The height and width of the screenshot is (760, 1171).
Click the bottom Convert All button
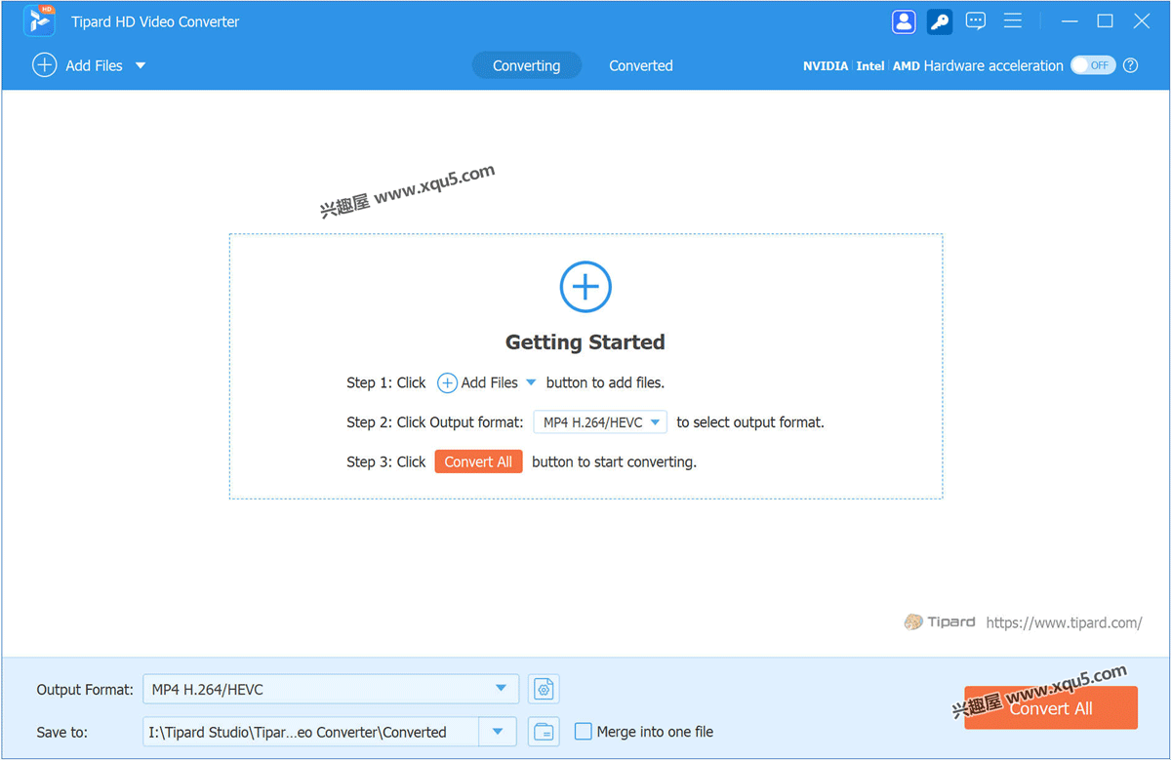coord(1051,708)
